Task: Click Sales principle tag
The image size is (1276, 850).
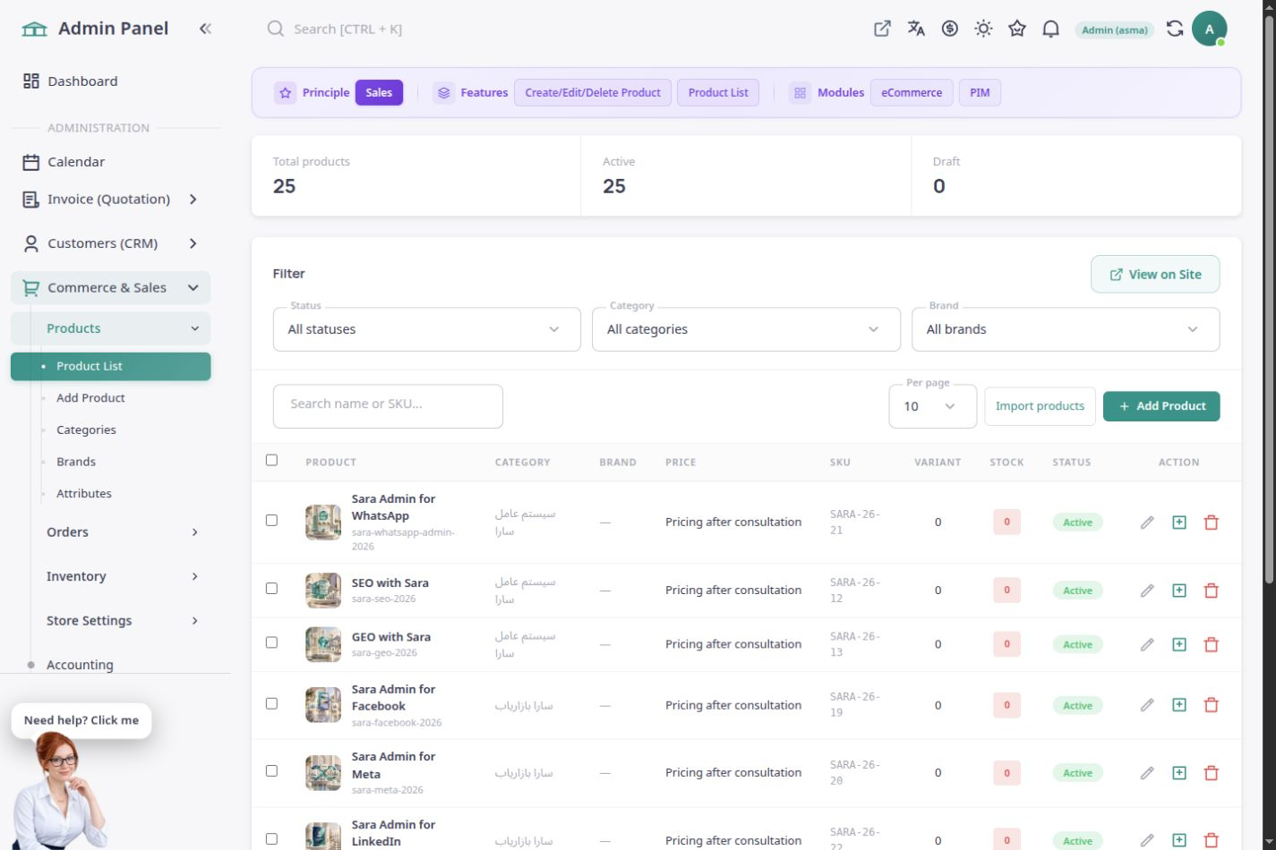Action: click(379, 92)
